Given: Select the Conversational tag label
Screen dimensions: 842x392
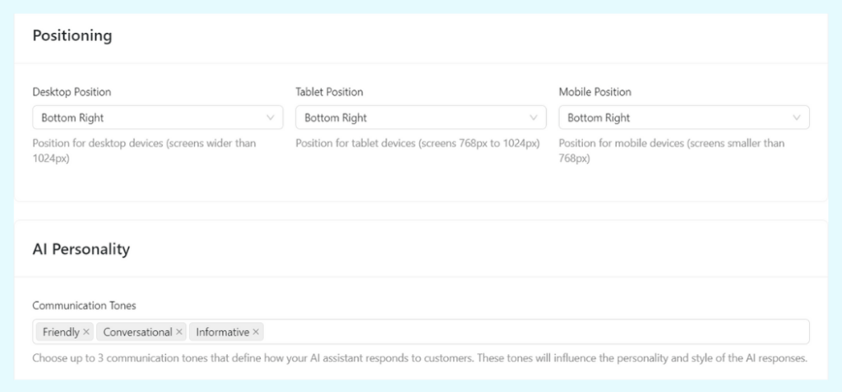Looking at the screenshot, I should click(137, 332).
